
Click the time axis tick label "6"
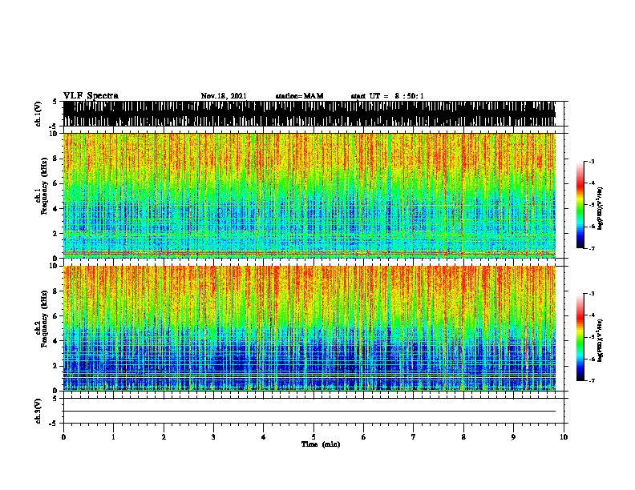pos(363,437)
